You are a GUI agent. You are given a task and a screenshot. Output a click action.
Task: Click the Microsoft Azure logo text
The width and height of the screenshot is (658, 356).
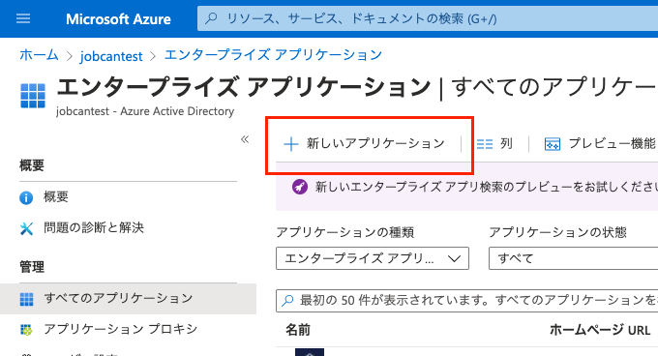118,19
